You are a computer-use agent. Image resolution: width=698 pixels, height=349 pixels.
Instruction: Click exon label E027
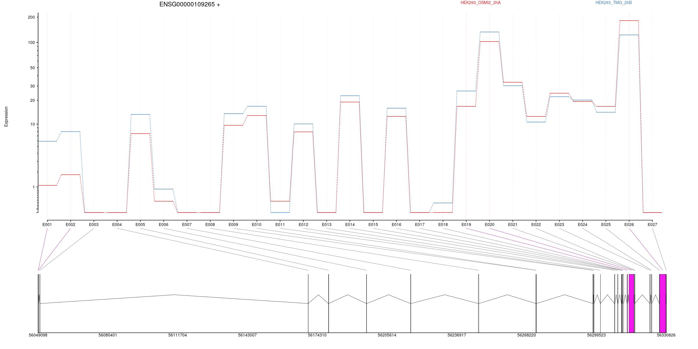coord(652,225)
